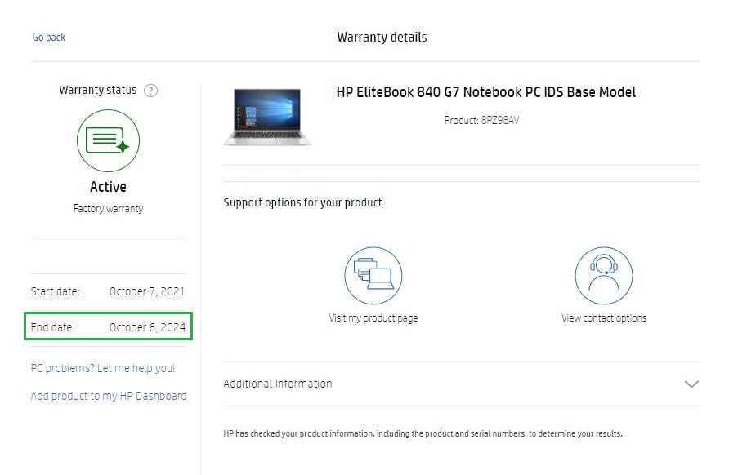Go back to the previous page

click(49, 38)
